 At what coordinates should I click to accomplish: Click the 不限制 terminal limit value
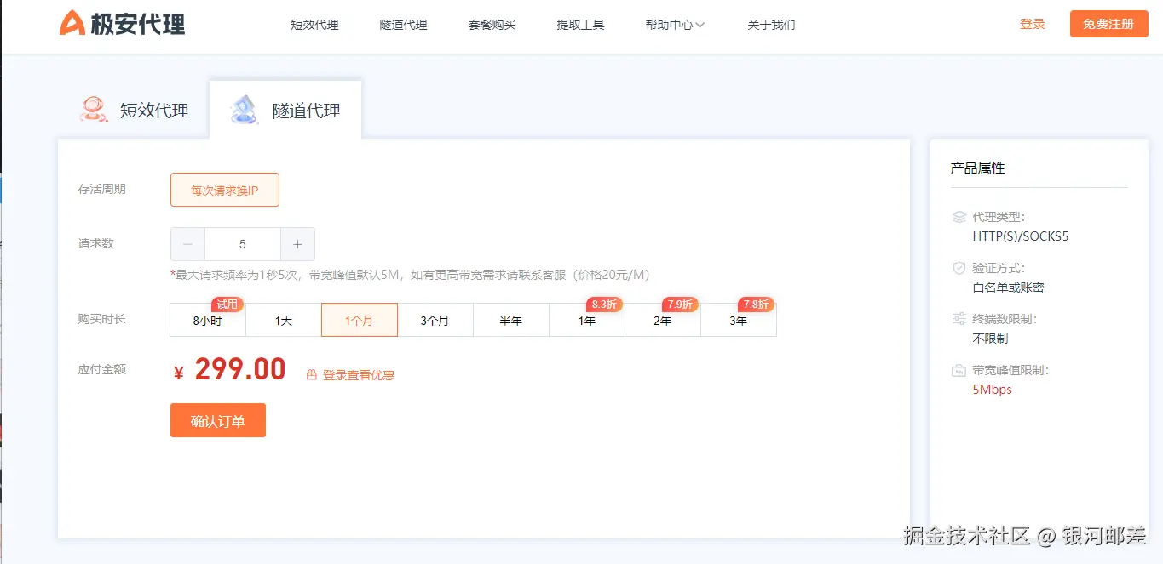990,339
